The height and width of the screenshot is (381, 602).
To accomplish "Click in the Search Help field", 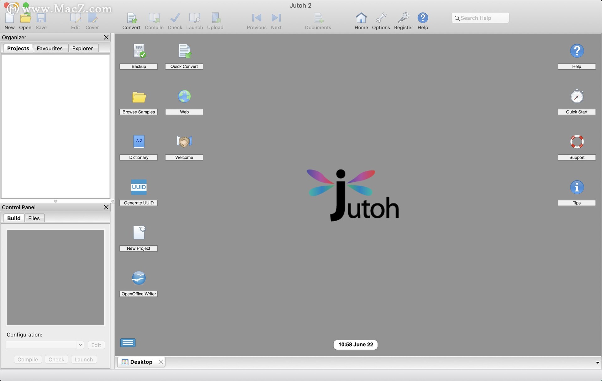I will click(480, 18).
